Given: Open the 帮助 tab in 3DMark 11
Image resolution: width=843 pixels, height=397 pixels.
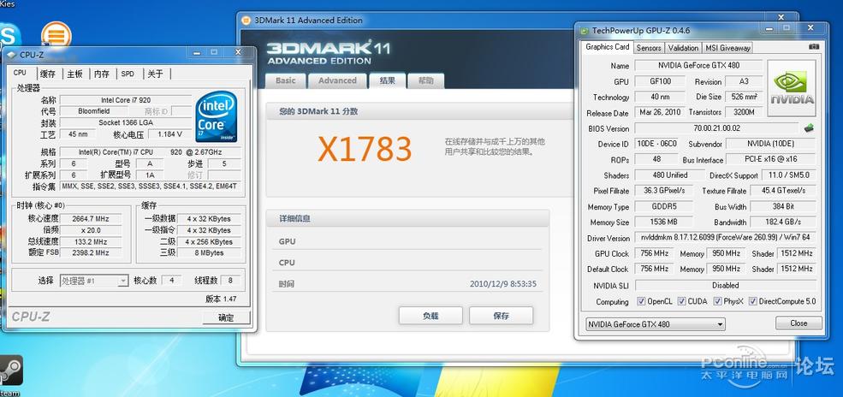Looking at the screenshot, I should pyautogui.click(x=426, y=80).
